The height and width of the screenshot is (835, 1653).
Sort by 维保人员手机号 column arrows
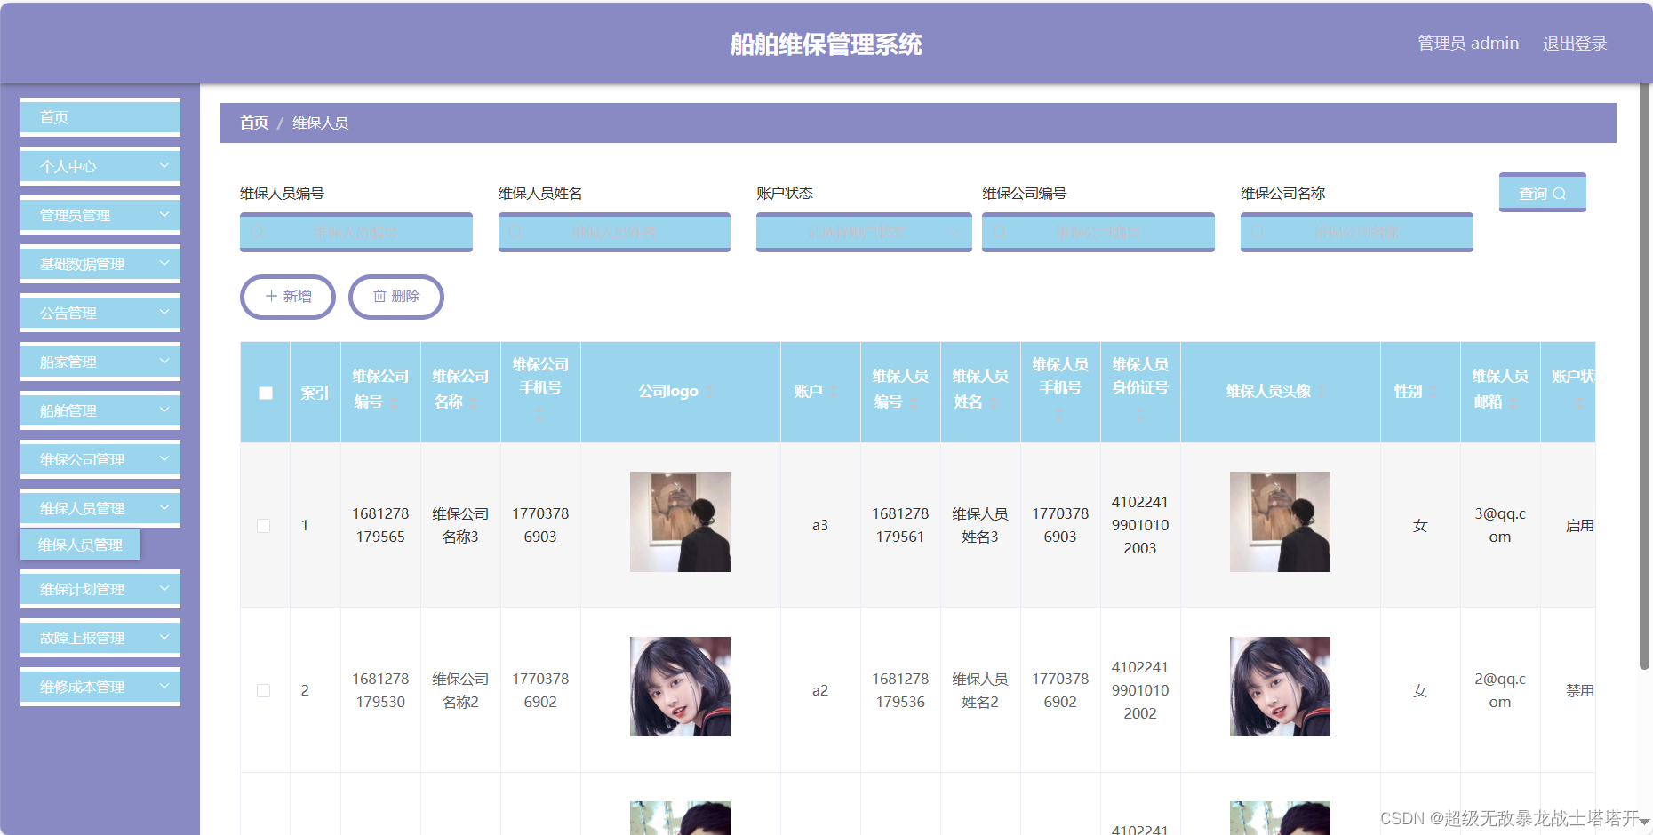(x=1059, y=414)
